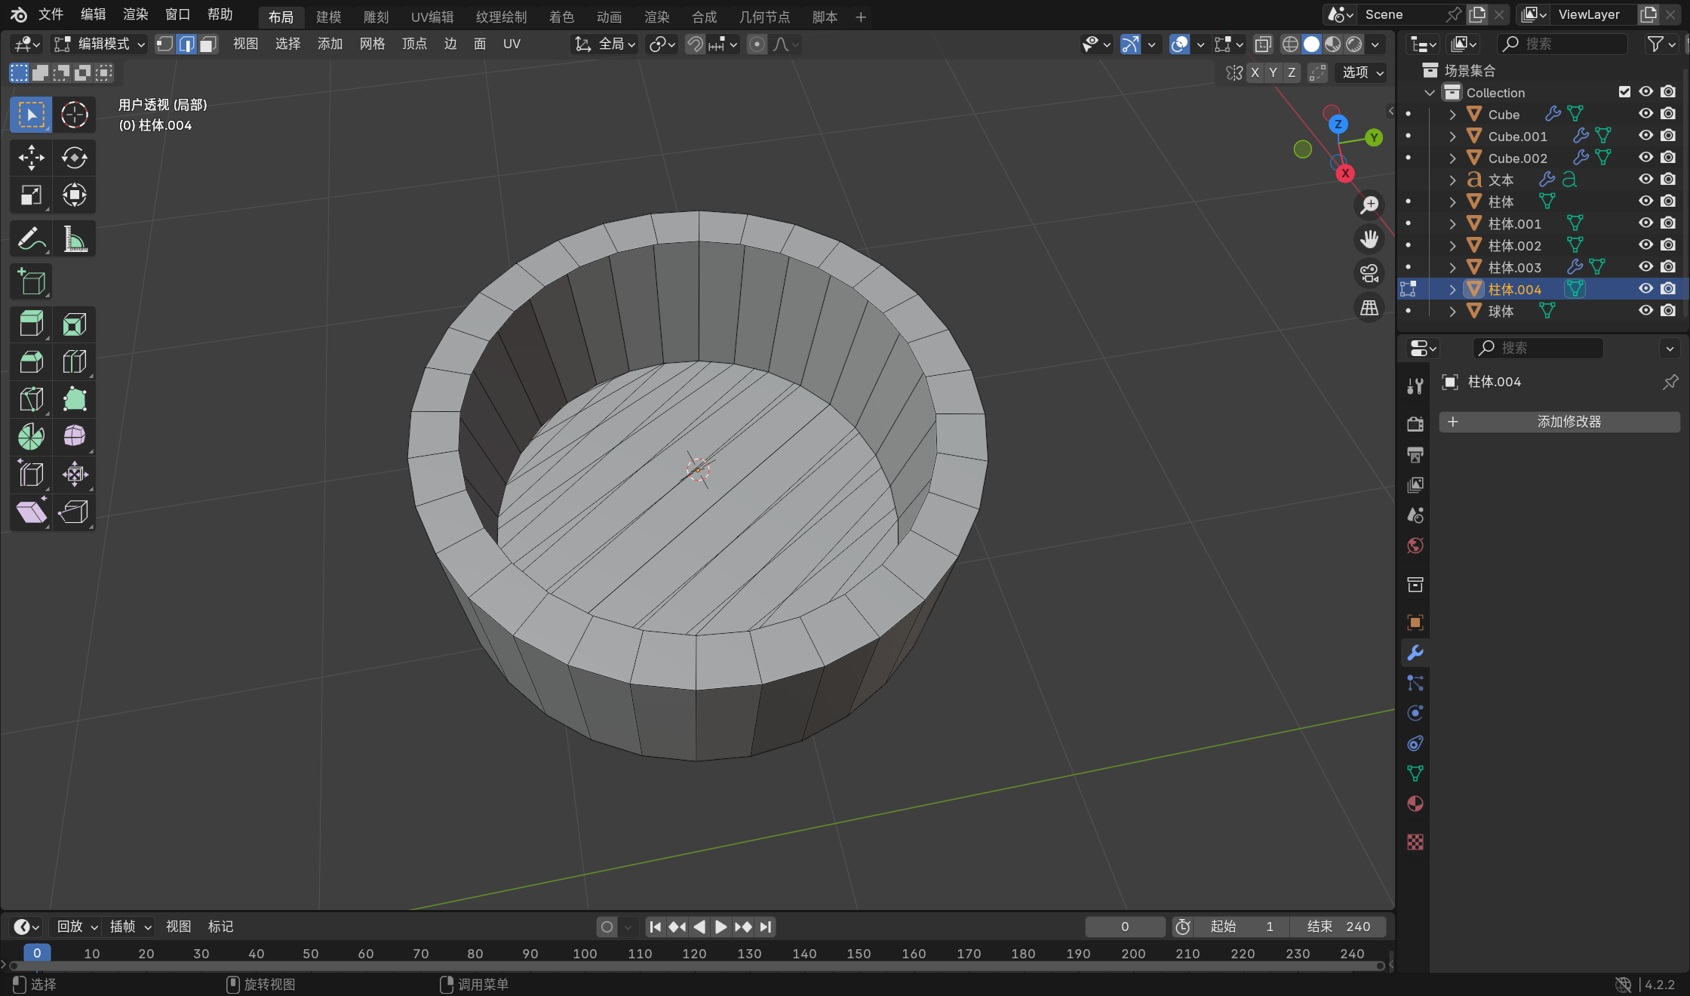Select the Annotate pencil tool
This screenshot has height=996, width=1690.
(x=31, y=239)
